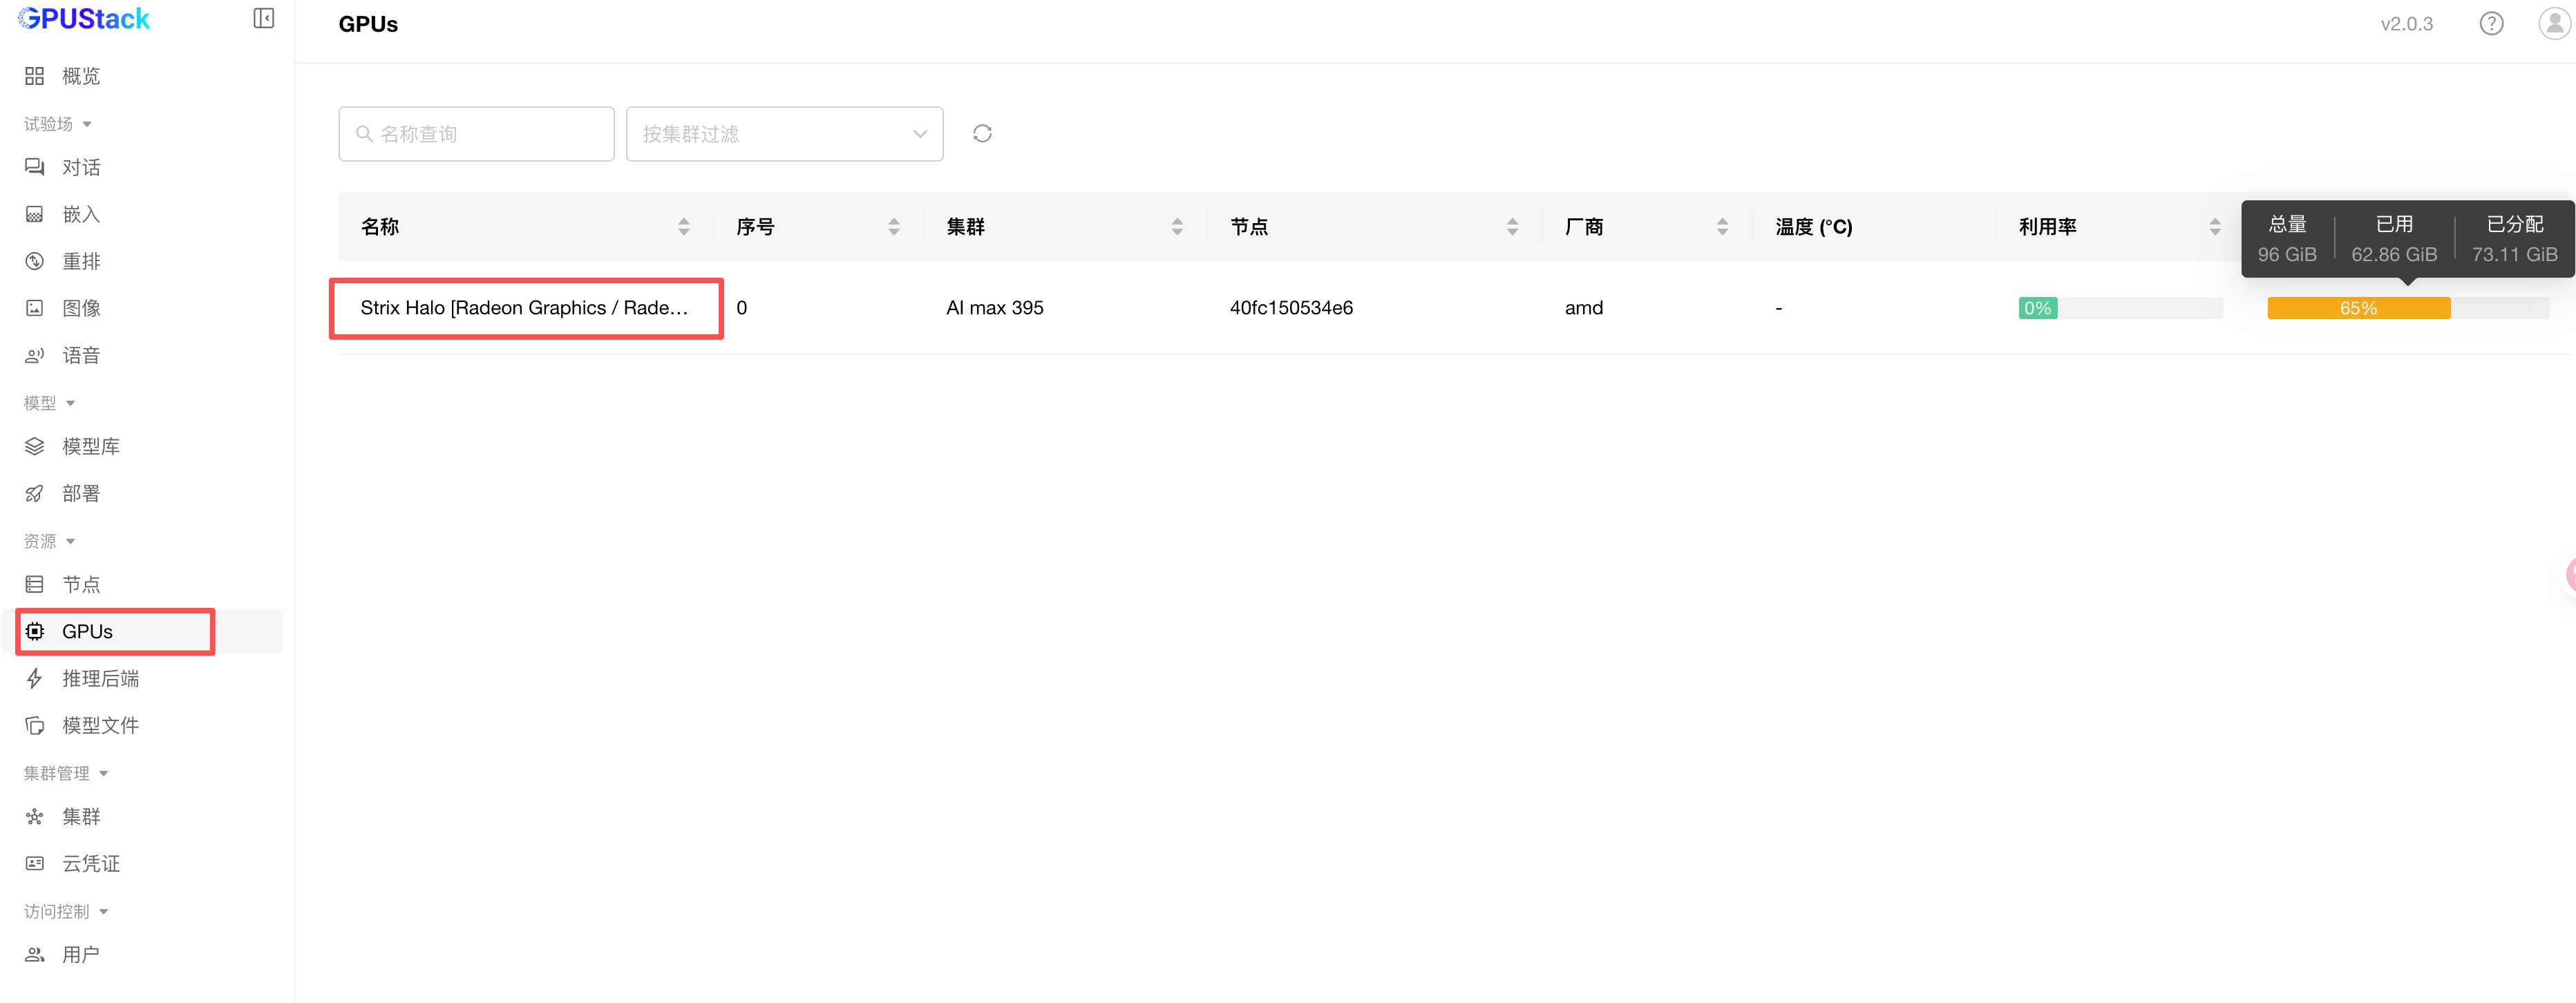Viewport: 2576px width, 1003px height.
Task: Click the refresh icon next to filters
Action: [x=982, y=134]
